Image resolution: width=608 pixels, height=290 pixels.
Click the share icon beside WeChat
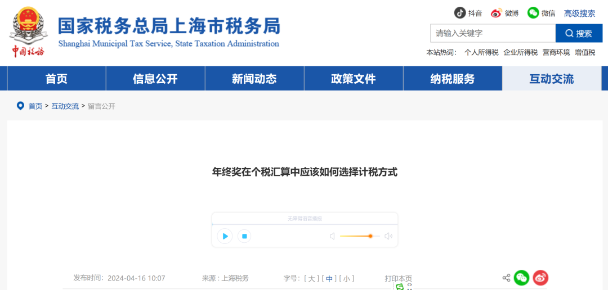pyautogui.click(x=506, y=278)
